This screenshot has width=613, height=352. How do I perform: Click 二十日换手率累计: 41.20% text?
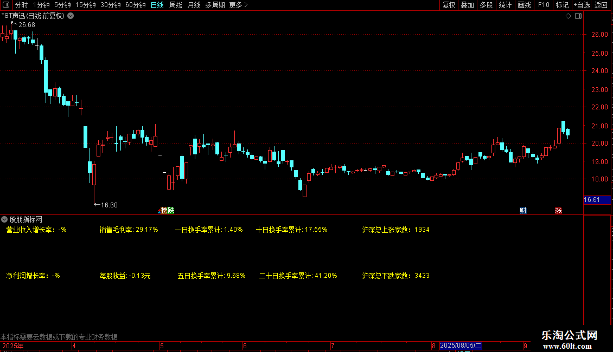[298, 276]
